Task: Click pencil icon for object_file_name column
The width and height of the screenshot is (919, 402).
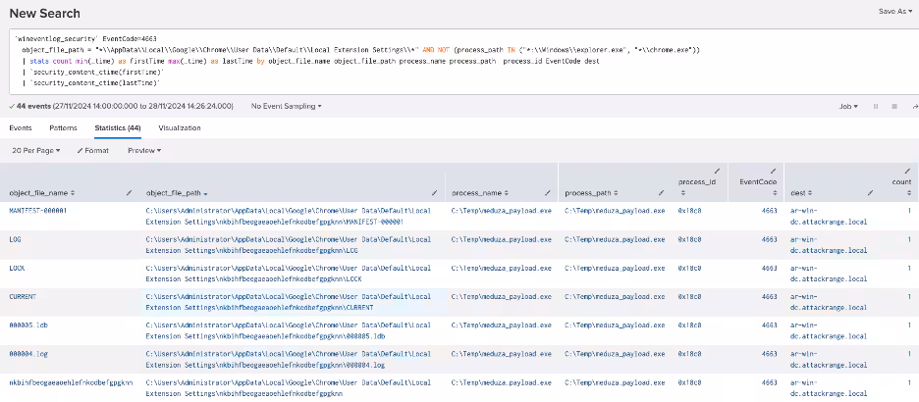Action: coord(130,192)
